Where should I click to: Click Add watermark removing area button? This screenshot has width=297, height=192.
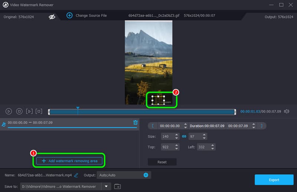point(69,161)
